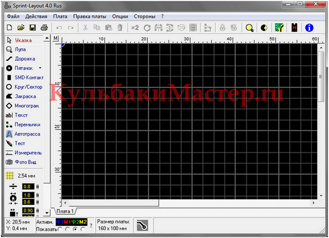The height and width of the screenshot is (238, 329).
Task: Select the SMD-Контакт tool
Action: point(24,78)
